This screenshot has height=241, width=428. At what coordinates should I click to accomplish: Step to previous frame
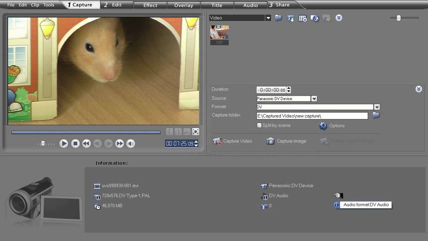tap(97, 144)
